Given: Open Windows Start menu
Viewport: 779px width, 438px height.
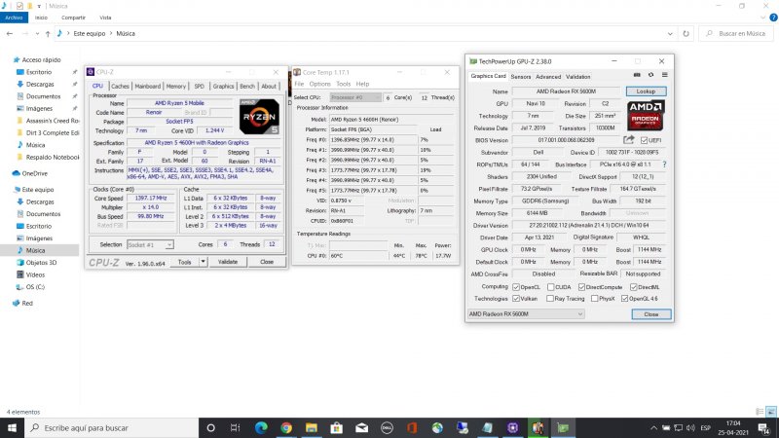Looking at the screenshot, I should click(12, 427).
